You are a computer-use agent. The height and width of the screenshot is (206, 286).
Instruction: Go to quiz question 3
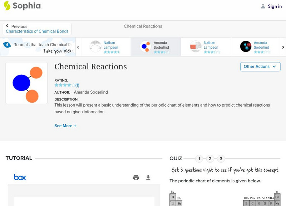point(221,158)
